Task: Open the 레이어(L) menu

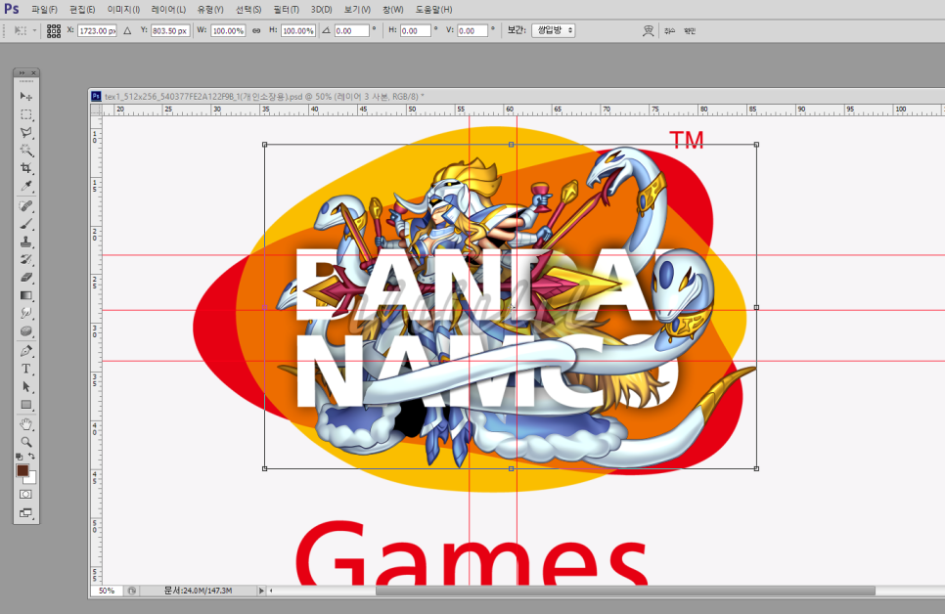Action: (168, 10)
